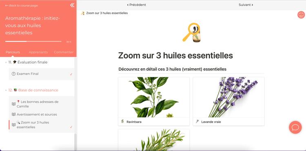
Task: Open Zoom sur 3 huiles essentielles lesson
Action: (x=41, y=125)
